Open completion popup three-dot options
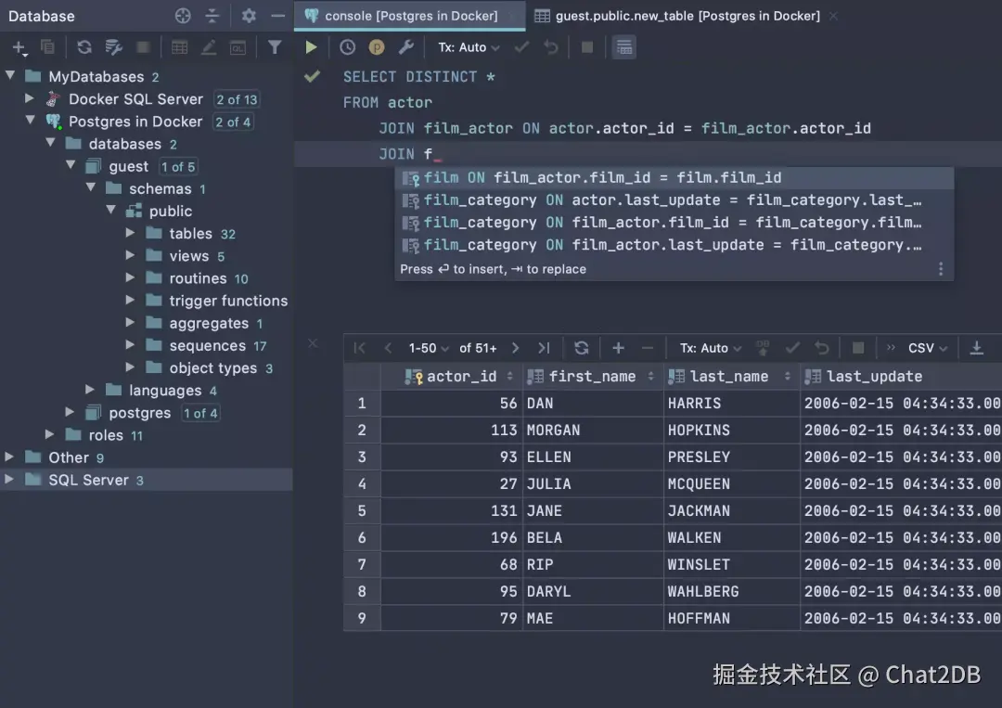1002x708 pixels. 941,269
